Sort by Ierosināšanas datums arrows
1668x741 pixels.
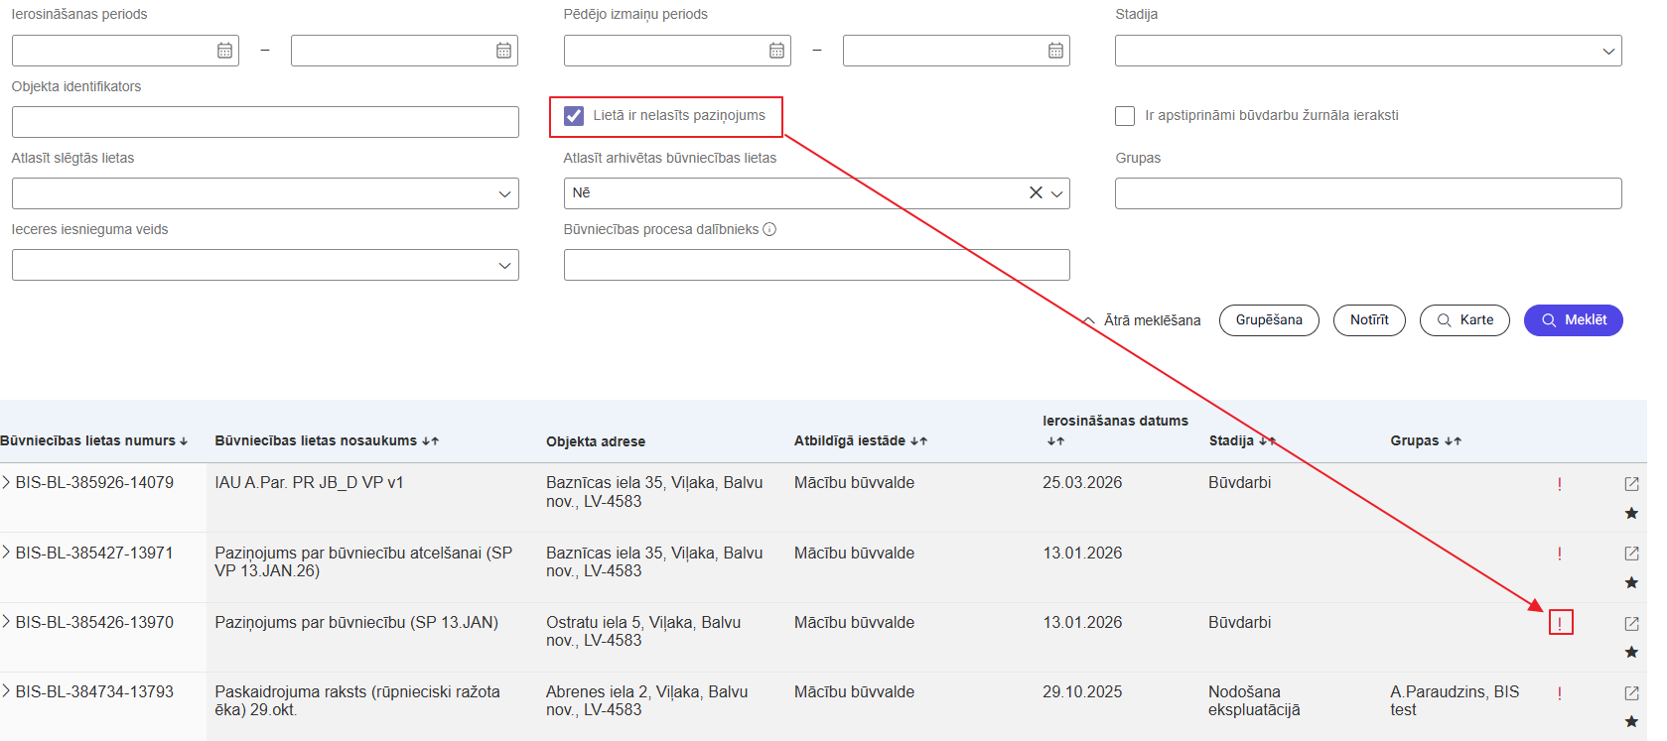[1055, 441]
